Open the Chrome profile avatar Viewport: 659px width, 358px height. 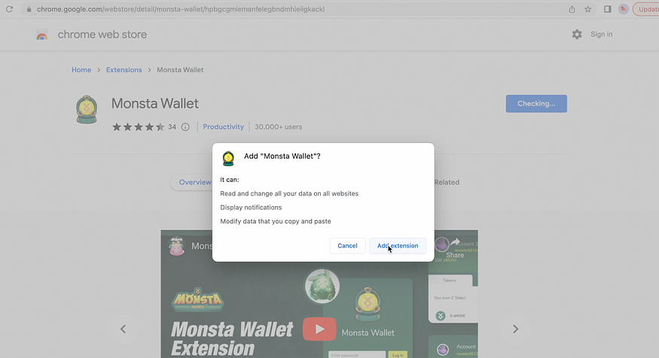click(x=624, y=9)
